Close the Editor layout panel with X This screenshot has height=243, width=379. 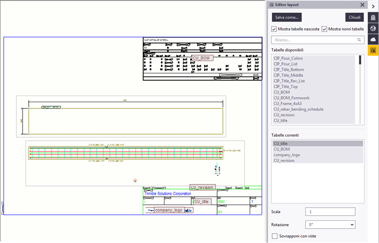pos(362,5)
